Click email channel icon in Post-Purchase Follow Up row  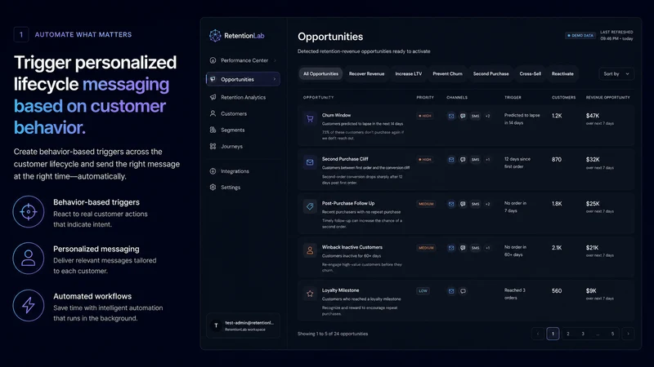451,204
